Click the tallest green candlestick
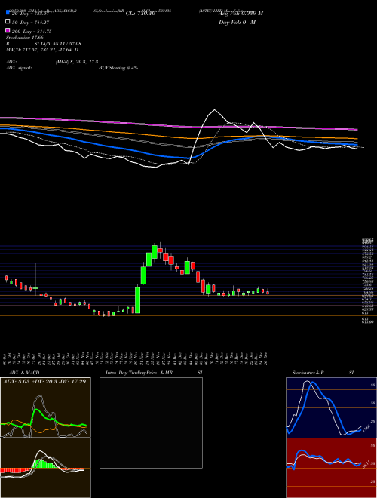Image resolution: width=377 pixels, height=498 pixels. (138, 300)
